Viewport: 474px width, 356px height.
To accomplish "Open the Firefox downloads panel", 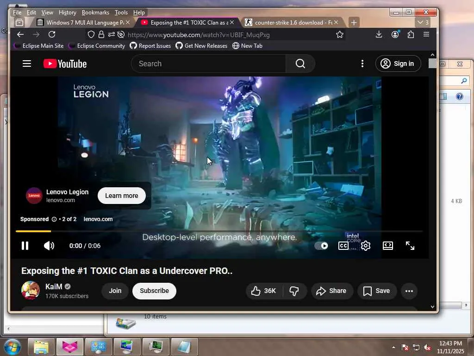I will (379, 34).
